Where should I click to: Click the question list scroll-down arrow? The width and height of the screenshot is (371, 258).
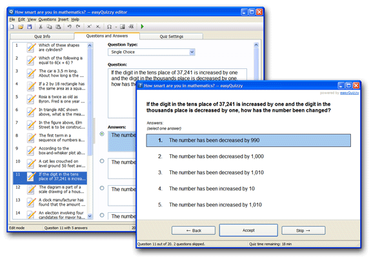[x=90, y=216]
